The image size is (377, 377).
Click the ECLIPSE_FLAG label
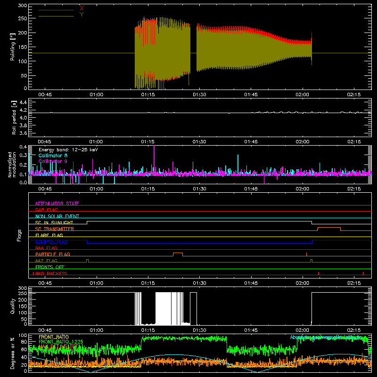(51, 242)
